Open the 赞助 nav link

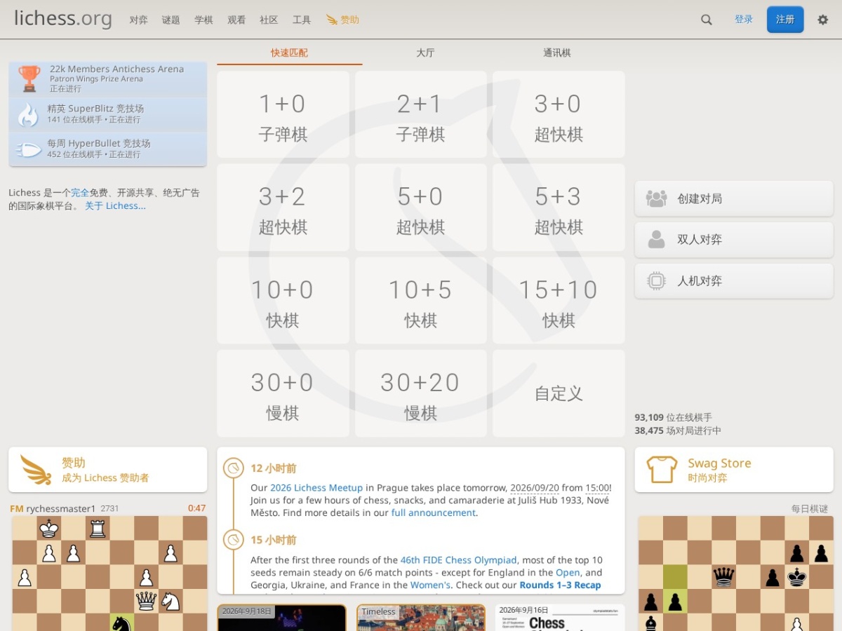[x=342, y=20]
